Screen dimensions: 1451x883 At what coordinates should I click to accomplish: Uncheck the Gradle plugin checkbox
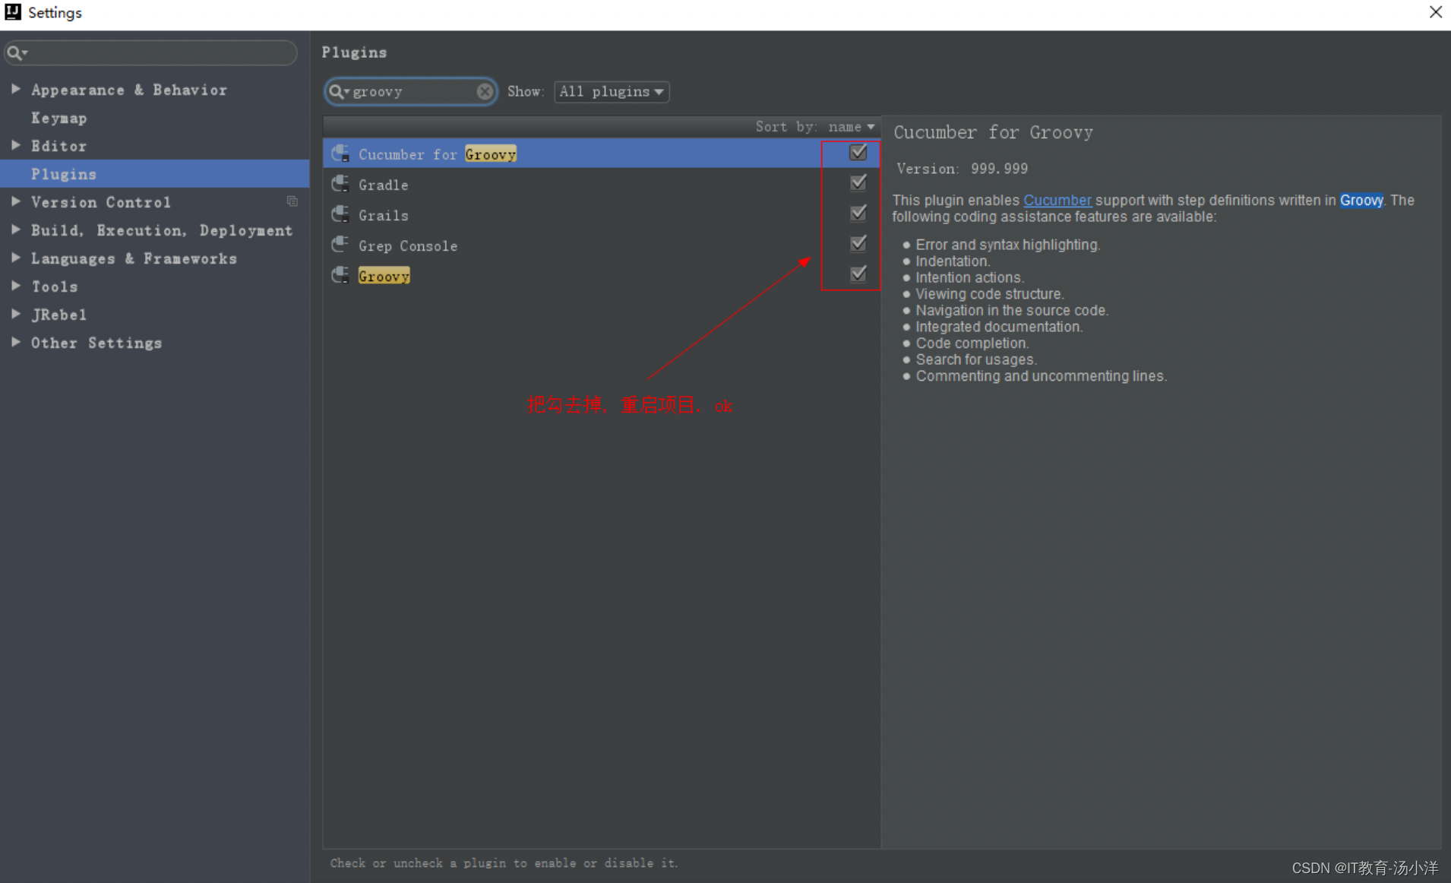(858, 183)
